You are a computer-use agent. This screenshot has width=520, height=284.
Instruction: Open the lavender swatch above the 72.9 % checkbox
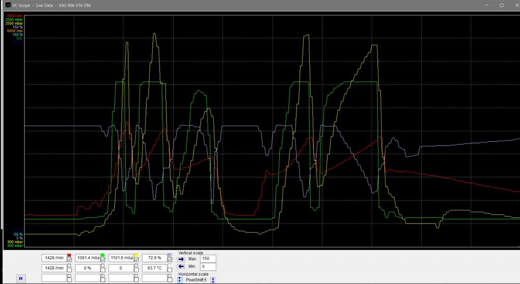[170, 255]
